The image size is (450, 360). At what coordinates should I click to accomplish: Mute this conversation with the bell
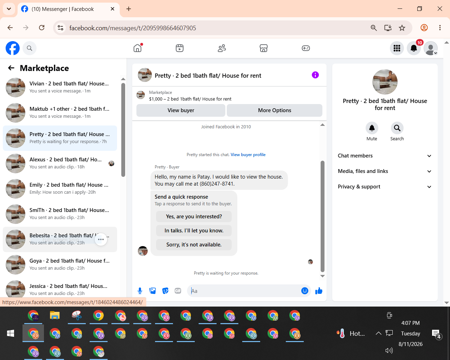[x=372, y=128]
